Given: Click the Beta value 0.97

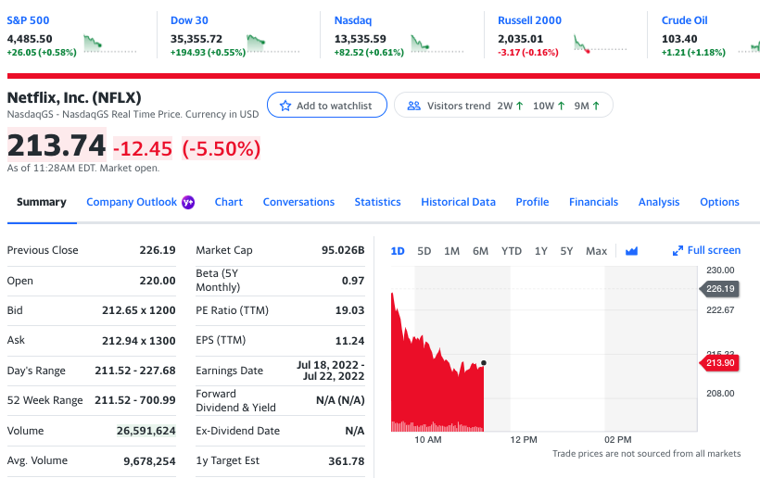Looking at the screenshot, I should pos(353,281).
